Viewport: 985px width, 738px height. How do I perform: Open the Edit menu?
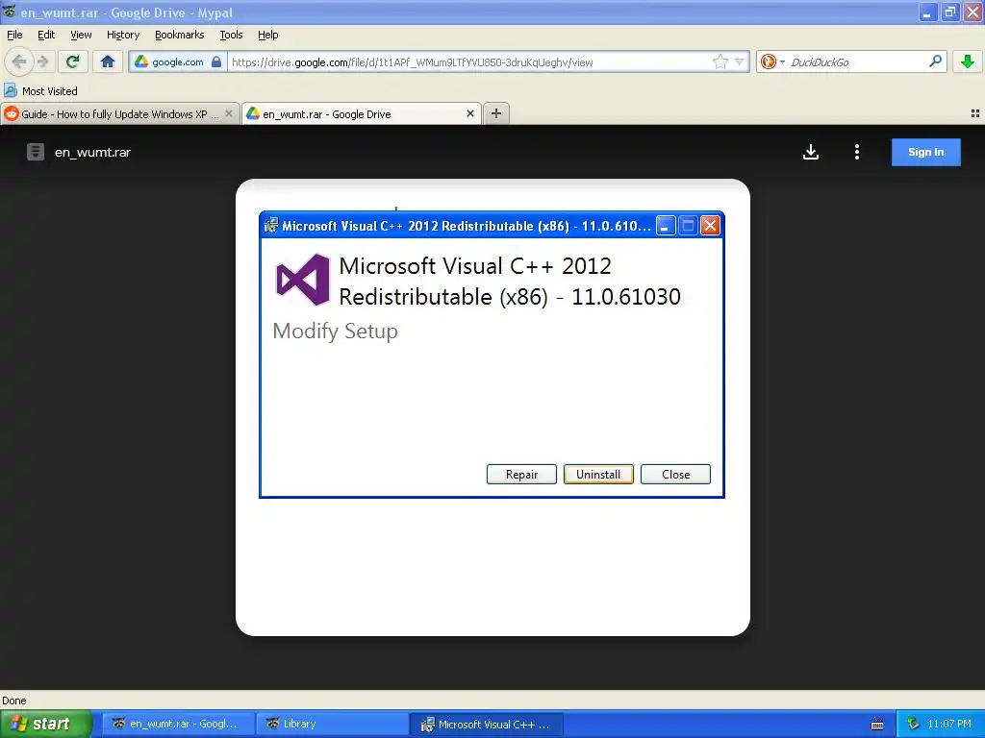(x=46, y=35)
